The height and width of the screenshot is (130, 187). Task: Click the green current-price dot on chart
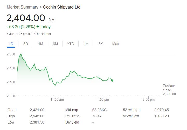pos(112,81)
